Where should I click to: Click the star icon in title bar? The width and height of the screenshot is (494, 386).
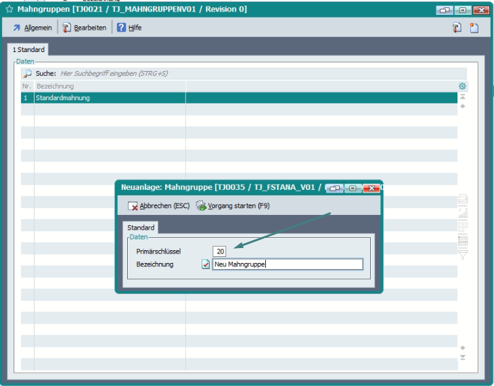click(x=9, y=9)
